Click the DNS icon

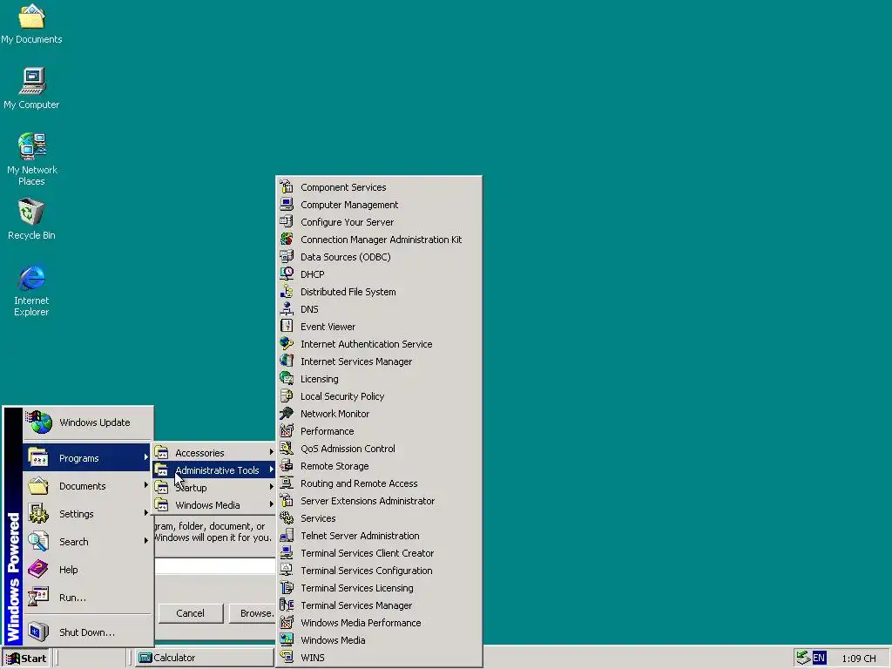click(x=287, y=309)
